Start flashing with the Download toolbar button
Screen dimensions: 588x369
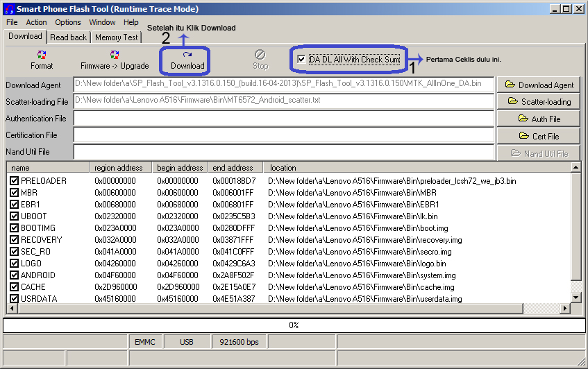[187, 60]
